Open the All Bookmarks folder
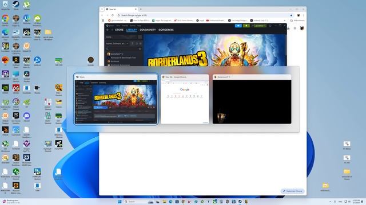The height and width of the screenshot is (205, 366). (297, 20)
